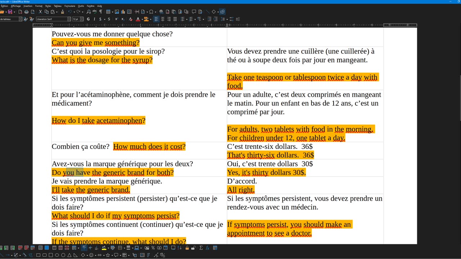Insert an image with the picture icon
This screenshot has width=461, height=259.
(117, 12)
